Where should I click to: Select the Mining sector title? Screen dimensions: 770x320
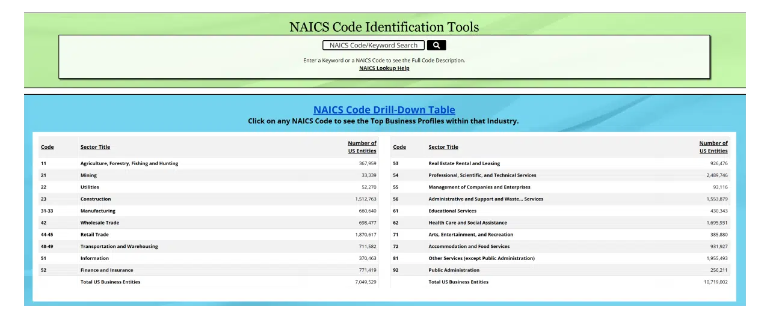88,175
